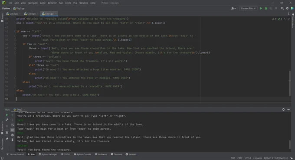
Task: Open the TODO tool window
Action: [x=65, y=154]
